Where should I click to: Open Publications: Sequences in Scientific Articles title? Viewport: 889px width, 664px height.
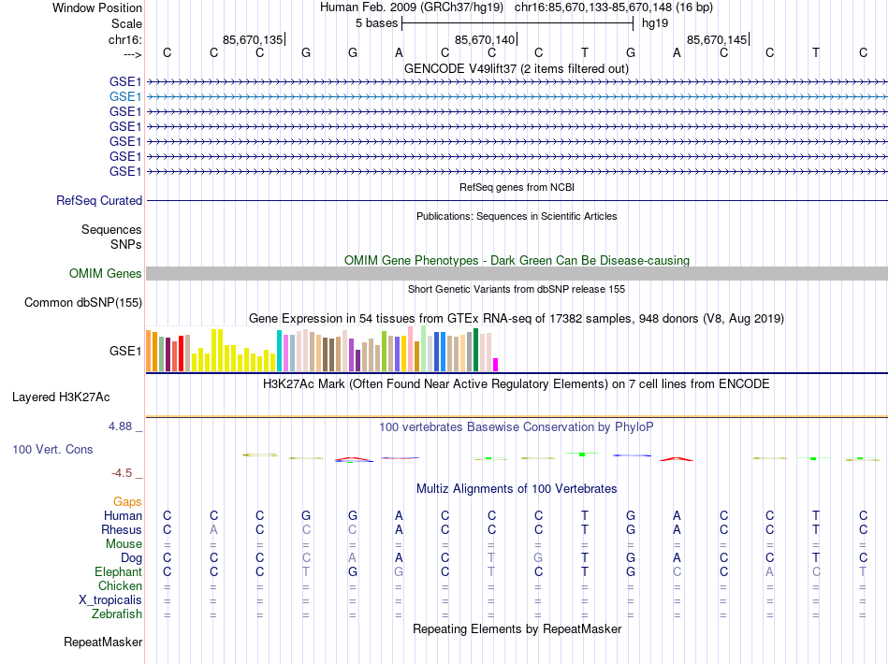click(517, 216)
